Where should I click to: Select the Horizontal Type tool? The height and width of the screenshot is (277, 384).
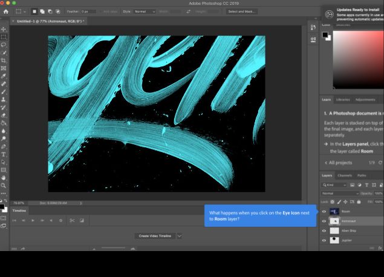tap(4, 154)
